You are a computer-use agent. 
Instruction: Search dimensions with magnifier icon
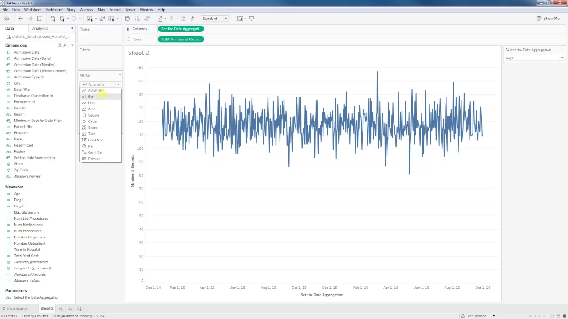[65, 45]
